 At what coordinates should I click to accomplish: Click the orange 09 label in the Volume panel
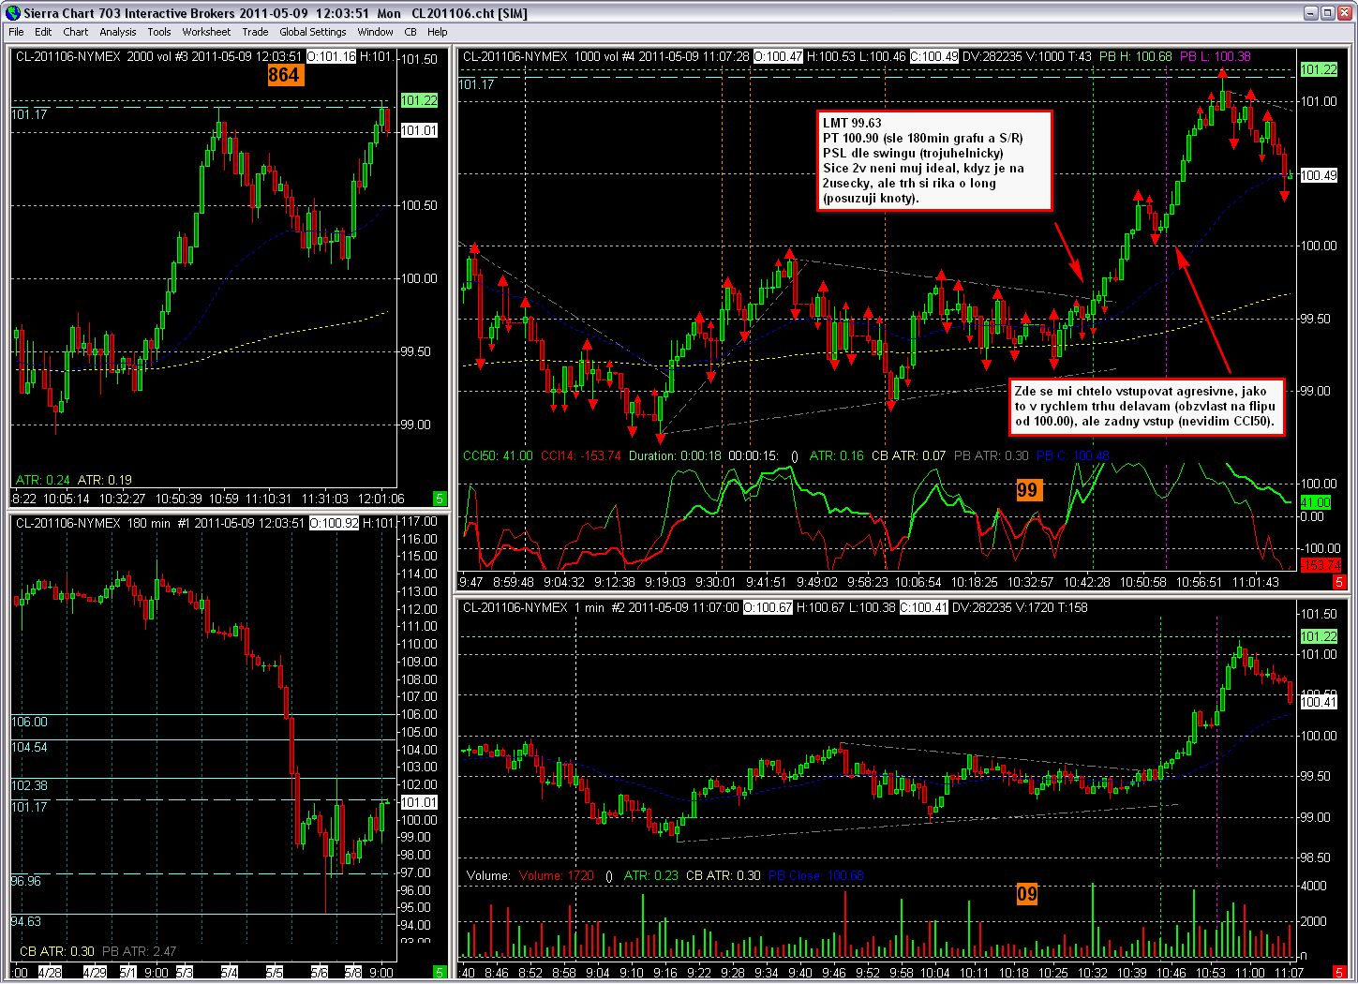1027,894
